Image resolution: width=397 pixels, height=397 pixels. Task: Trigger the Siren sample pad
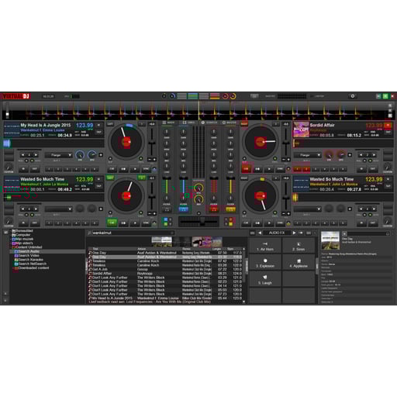[x=299, y=246]
